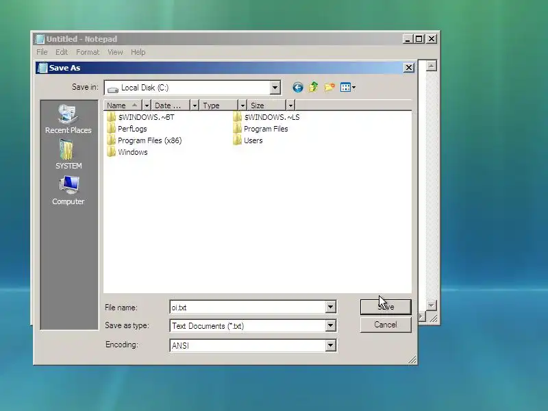This screenshot has width=548, height=411.
Task: Sort by the Type column header
Action: (x=219, y=105)
